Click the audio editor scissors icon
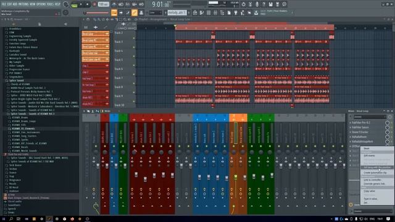 click(250, 4)
